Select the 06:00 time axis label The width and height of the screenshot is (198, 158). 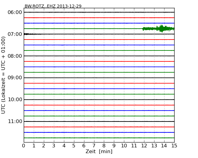(15, 12)
